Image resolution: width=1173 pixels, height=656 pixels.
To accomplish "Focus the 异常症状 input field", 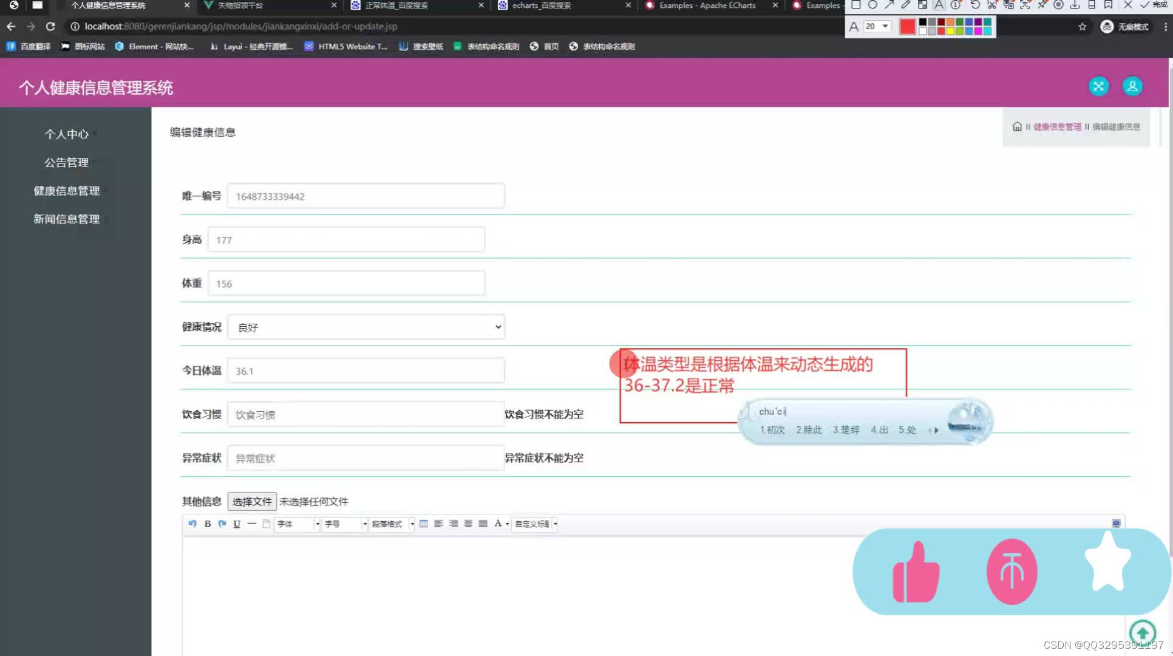I will pyautogui.click(x=365, y=459).
